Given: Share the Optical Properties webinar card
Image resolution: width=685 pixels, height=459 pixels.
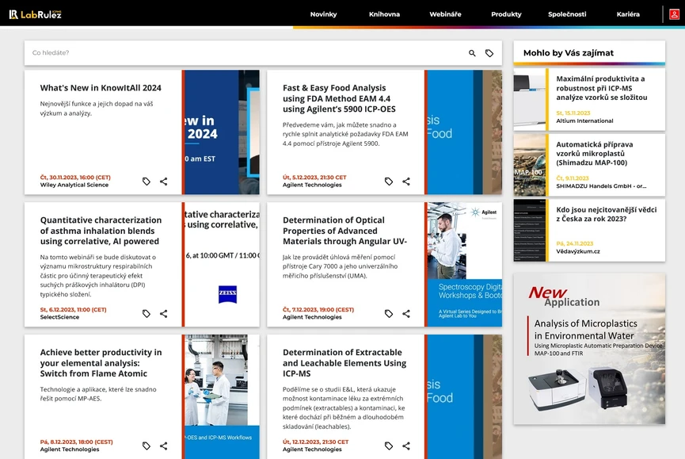Looking at the screenshot, I should click(x=406, y=313).
